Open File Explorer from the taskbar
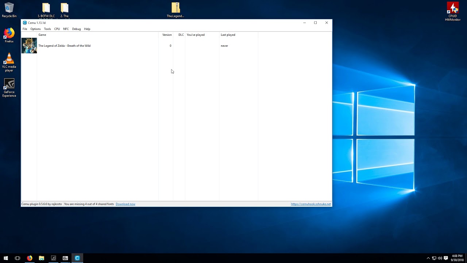The width and height of the screenshot is (467, 263). 42,258
